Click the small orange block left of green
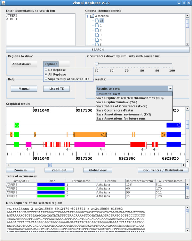The width and height of the screenshot is (192, 241). (11, 135)
